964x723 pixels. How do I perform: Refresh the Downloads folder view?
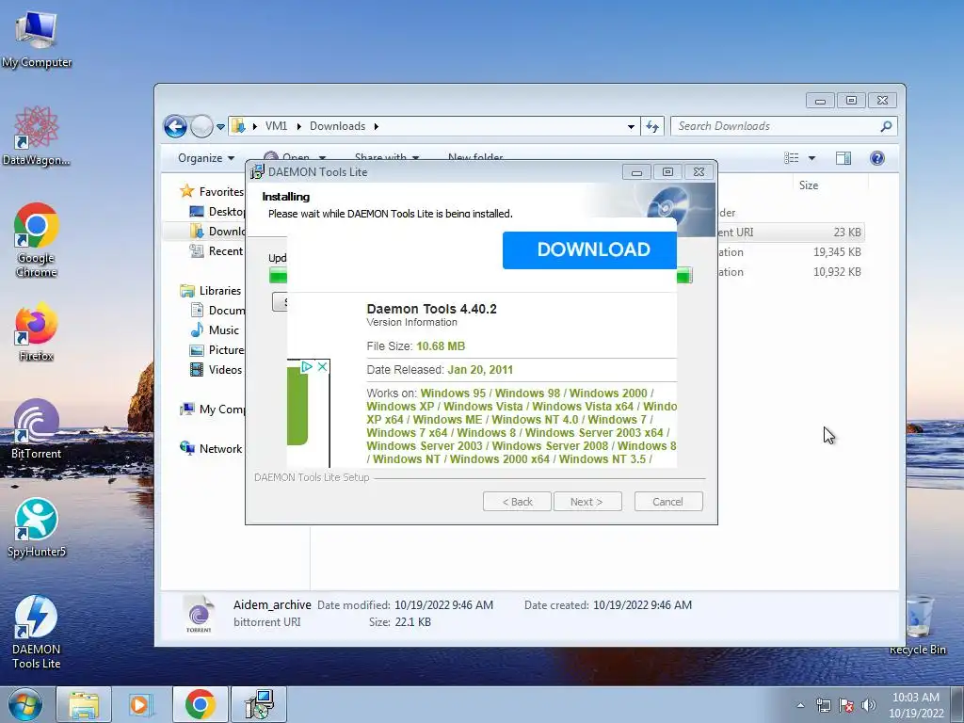(x=652, y=127)
